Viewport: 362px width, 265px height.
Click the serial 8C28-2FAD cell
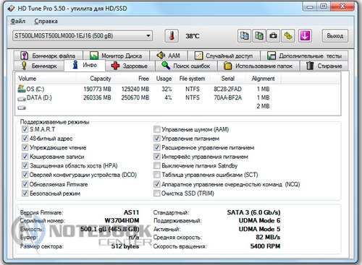227,89
